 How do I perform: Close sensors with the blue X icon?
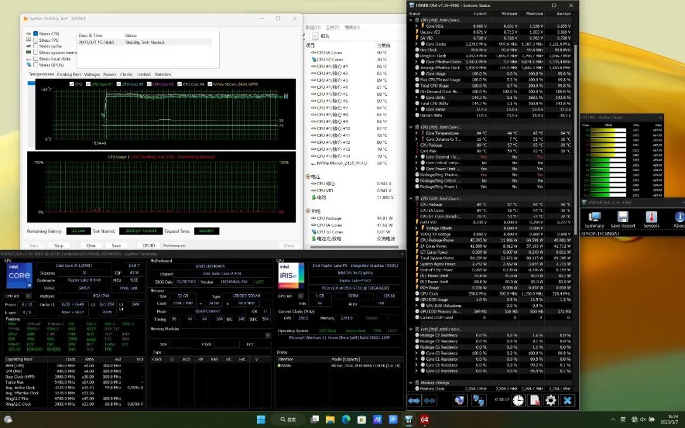tap(567, 400)
